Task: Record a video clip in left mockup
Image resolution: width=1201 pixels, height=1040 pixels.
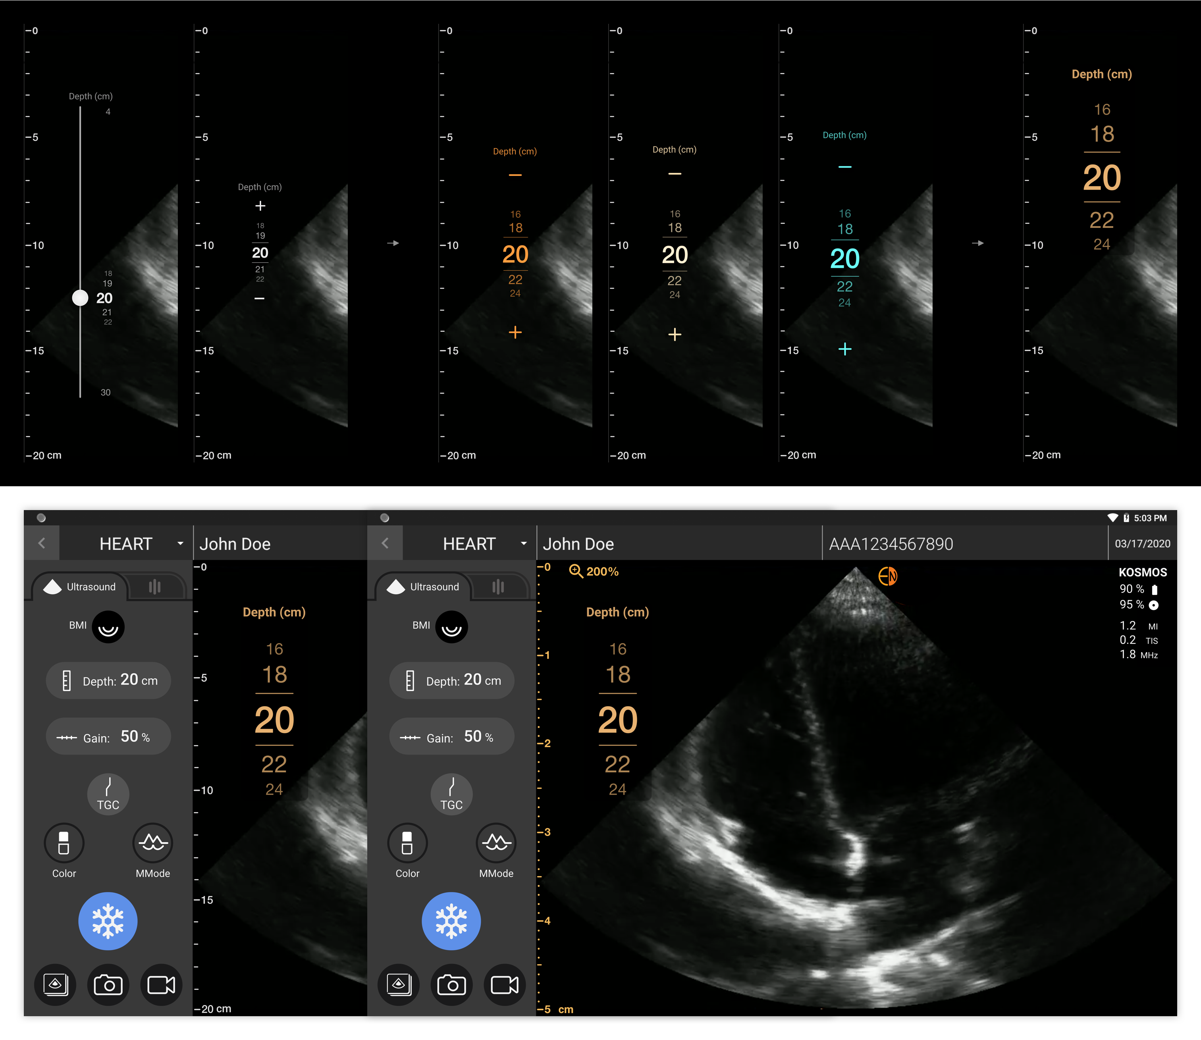Action: click(161, 985)
